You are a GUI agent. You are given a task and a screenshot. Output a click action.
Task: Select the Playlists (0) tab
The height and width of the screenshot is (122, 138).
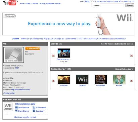coord(48,39)
